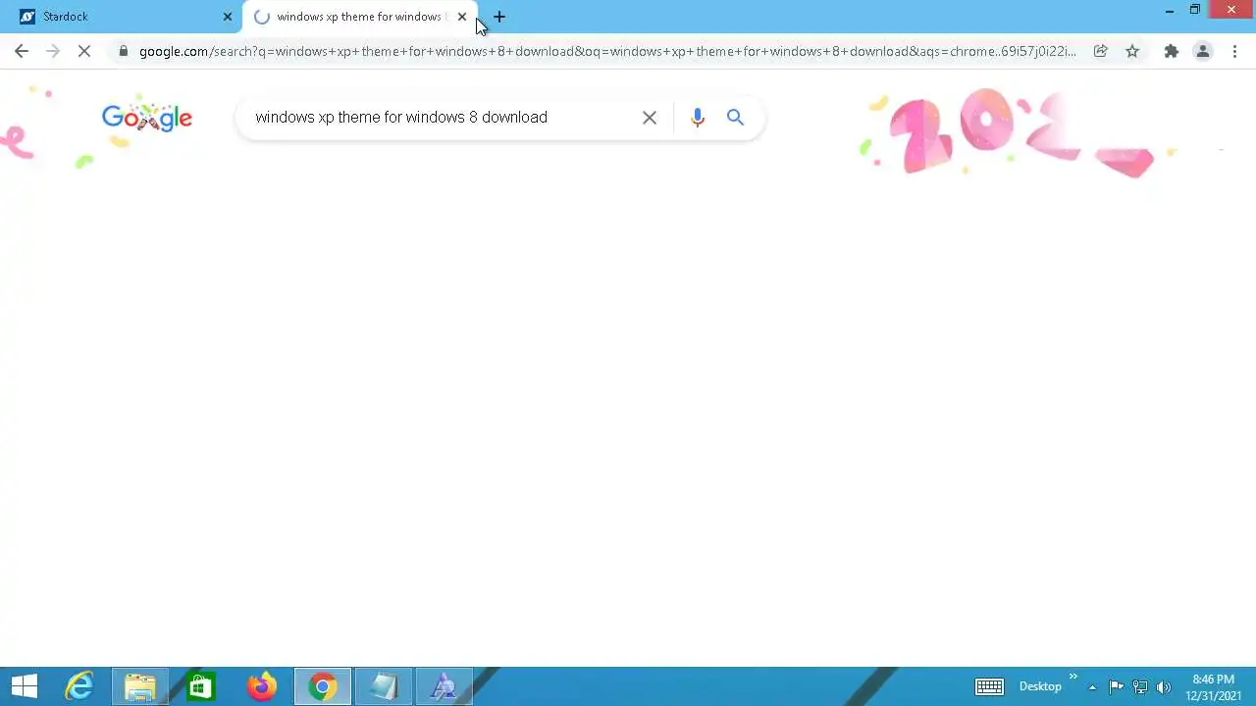The height and width of the screenshot is (706, 1256).
Task: Share this page icon in address bar
Action: pos(1101,51)
